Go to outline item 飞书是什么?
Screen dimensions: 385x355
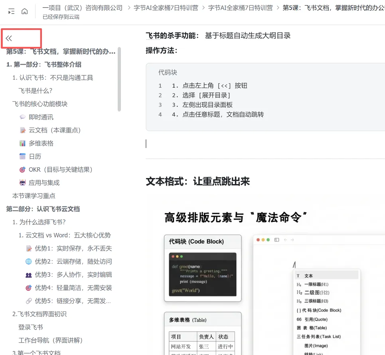tap(36, 91)
